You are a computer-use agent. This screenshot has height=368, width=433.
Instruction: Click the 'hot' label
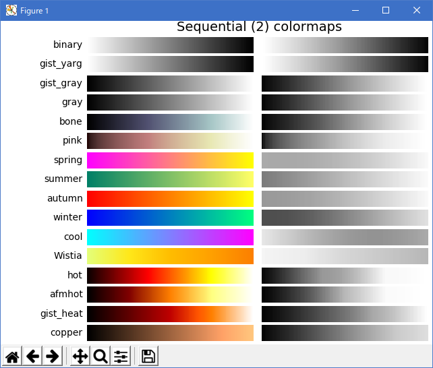(x=75, y=275)
